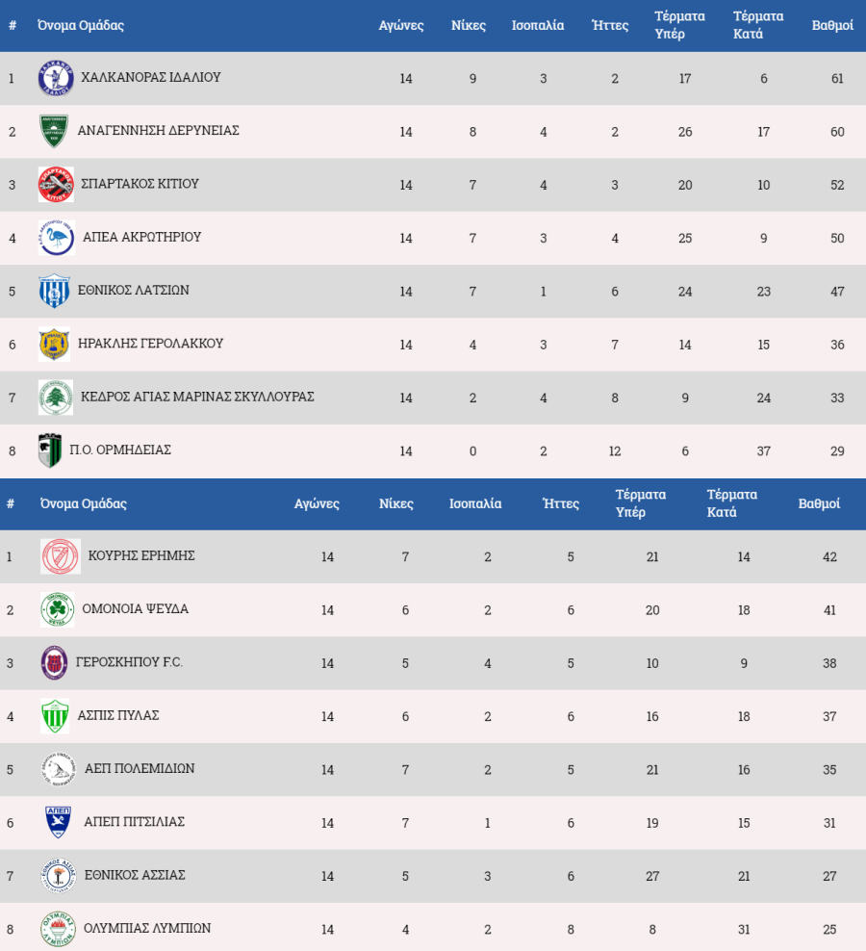The height and width of the screenshot is (951, 866).
Task: Open the ΓΕΡΟΣΚΗΠΟΥ F.C. team name link
Action: pyautogui.click(x=129, y=662)
